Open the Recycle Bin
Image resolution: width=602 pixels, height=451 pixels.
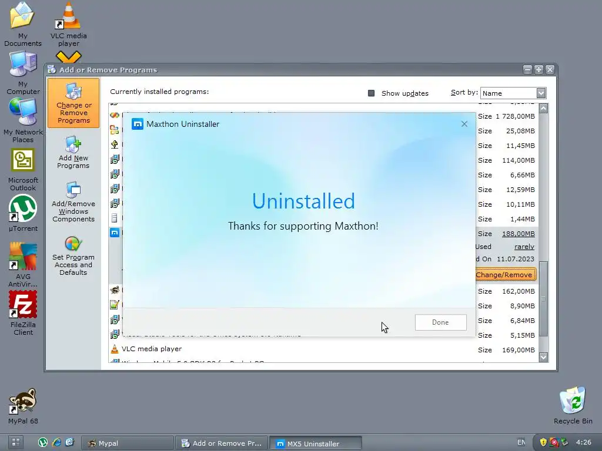click(x=573, y=406)
